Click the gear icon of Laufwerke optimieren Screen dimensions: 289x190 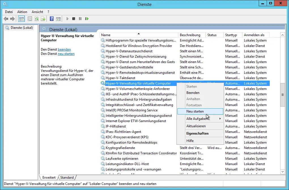coord(103,158)
